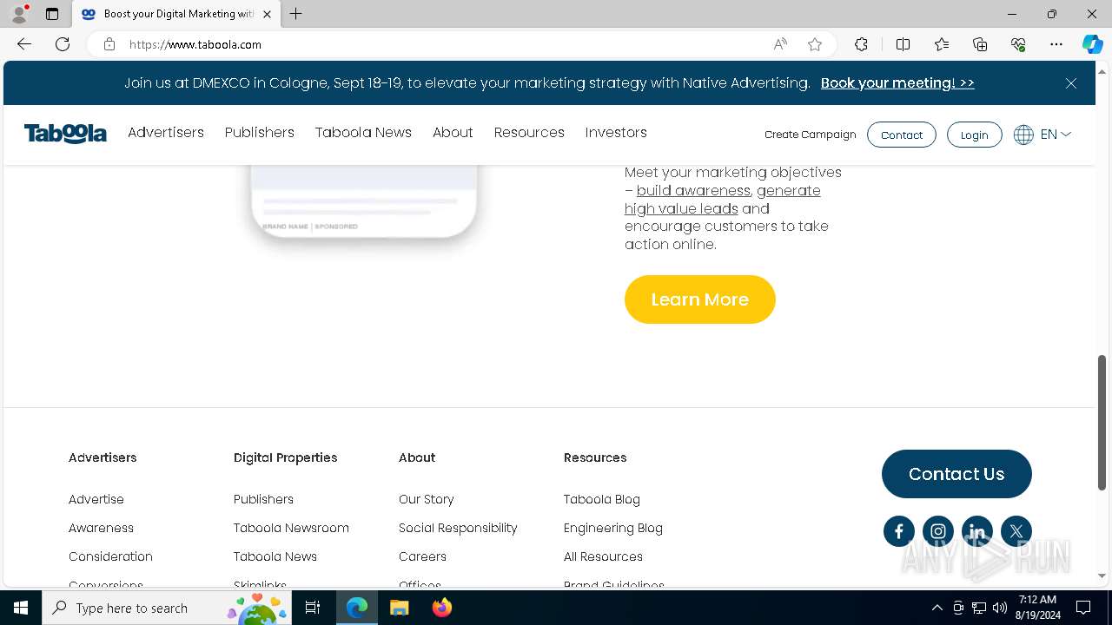Open browser profile icon
Viewport: 1112px width, 625px height.
pyautogui.click(x=19, y=14)
